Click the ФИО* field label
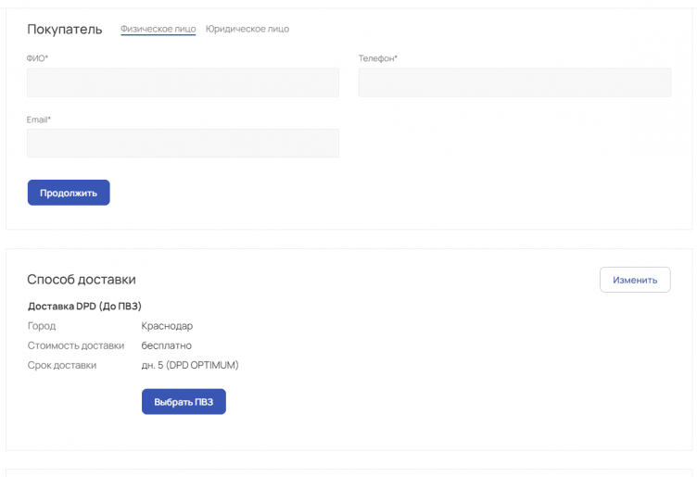The width and height of the screenshot is (697, 477). 37,58
